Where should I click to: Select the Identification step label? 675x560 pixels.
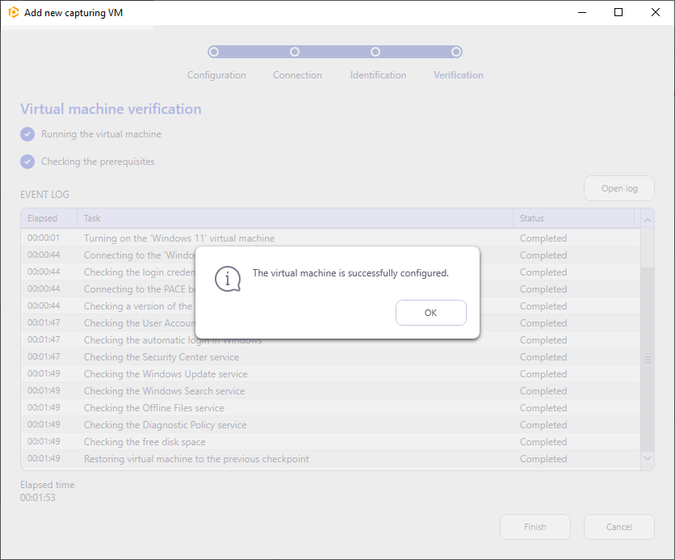pyautogui.click(x=378, y=75)
